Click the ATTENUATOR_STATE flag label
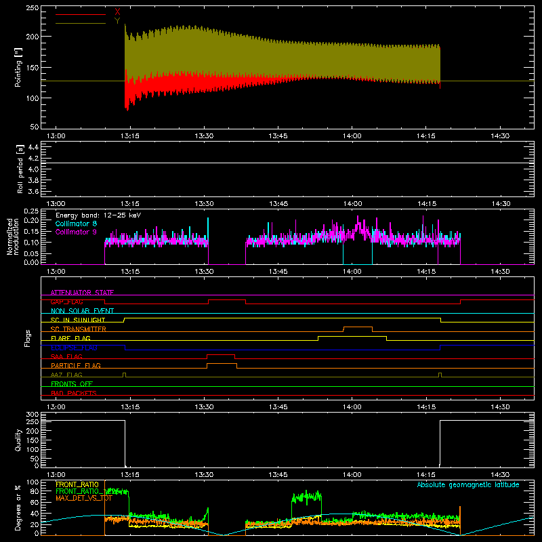The image size is (542, 542). click(x=82, y=293)
